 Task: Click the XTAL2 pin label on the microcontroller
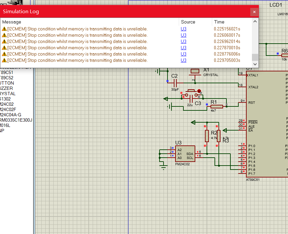click(x=253, y=87)
